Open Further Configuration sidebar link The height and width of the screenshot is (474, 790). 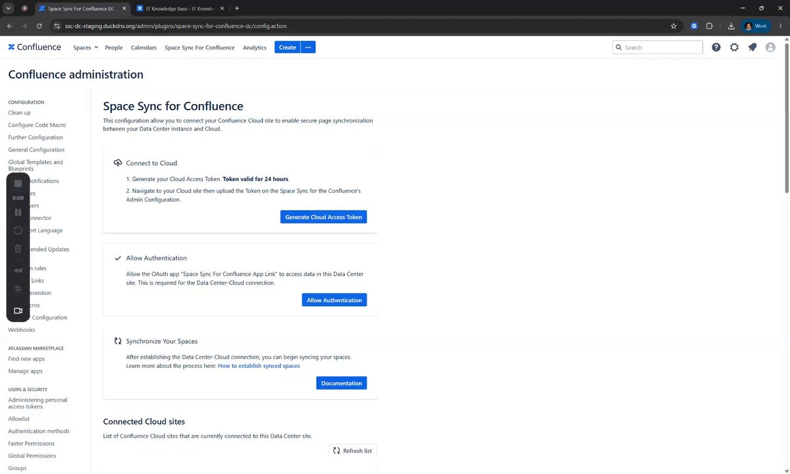pos(36,138)
